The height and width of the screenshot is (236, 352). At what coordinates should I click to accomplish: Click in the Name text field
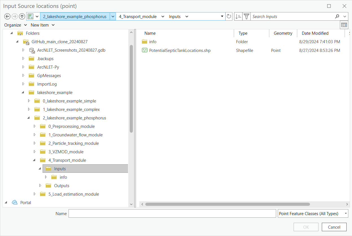(172, 213)
